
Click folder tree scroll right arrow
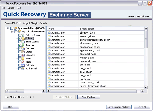coord(44,91)
